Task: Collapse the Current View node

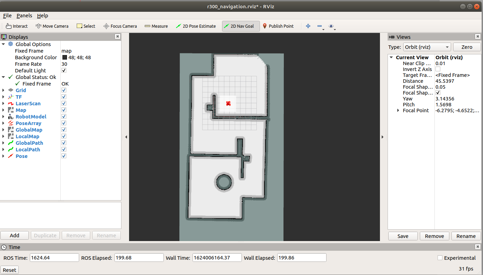Action: point(391,57)
